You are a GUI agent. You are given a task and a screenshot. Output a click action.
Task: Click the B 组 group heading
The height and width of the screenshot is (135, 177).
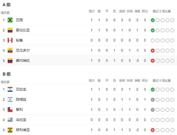coord(7,74)
